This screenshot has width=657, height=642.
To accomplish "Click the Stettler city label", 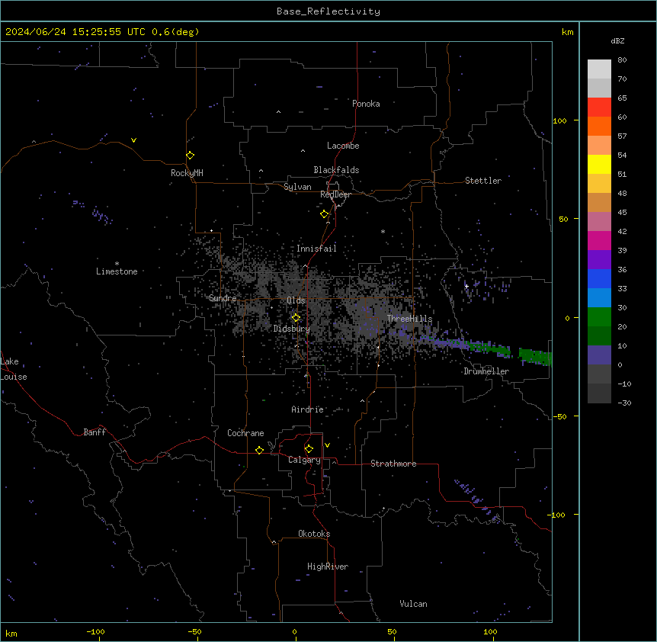I will click(x=483, y=181).
